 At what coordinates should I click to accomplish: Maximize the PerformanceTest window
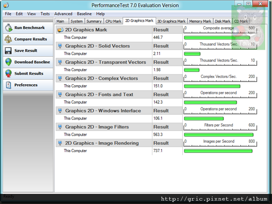(x=248, y=4)
